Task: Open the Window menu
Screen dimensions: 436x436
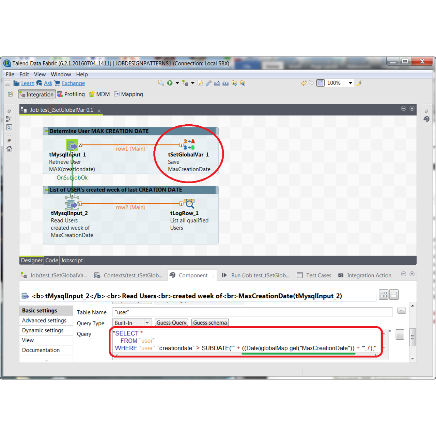Action: click(61, 74)
